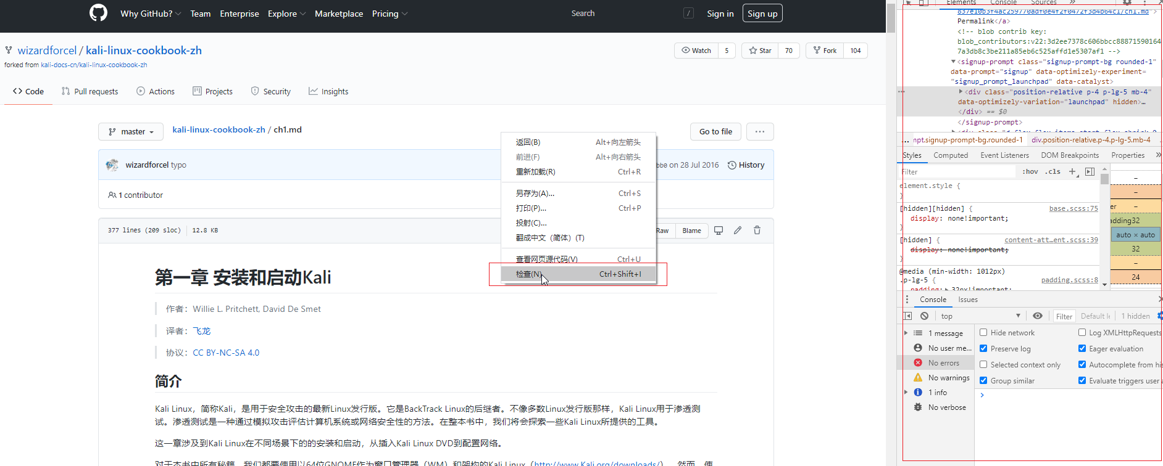The image size is (1163, 466).
Task: Click the gutter ellipsis on selected DOM node
Action: 901,92
